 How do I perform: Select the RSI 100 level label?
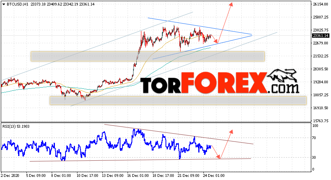pos(315,126)
